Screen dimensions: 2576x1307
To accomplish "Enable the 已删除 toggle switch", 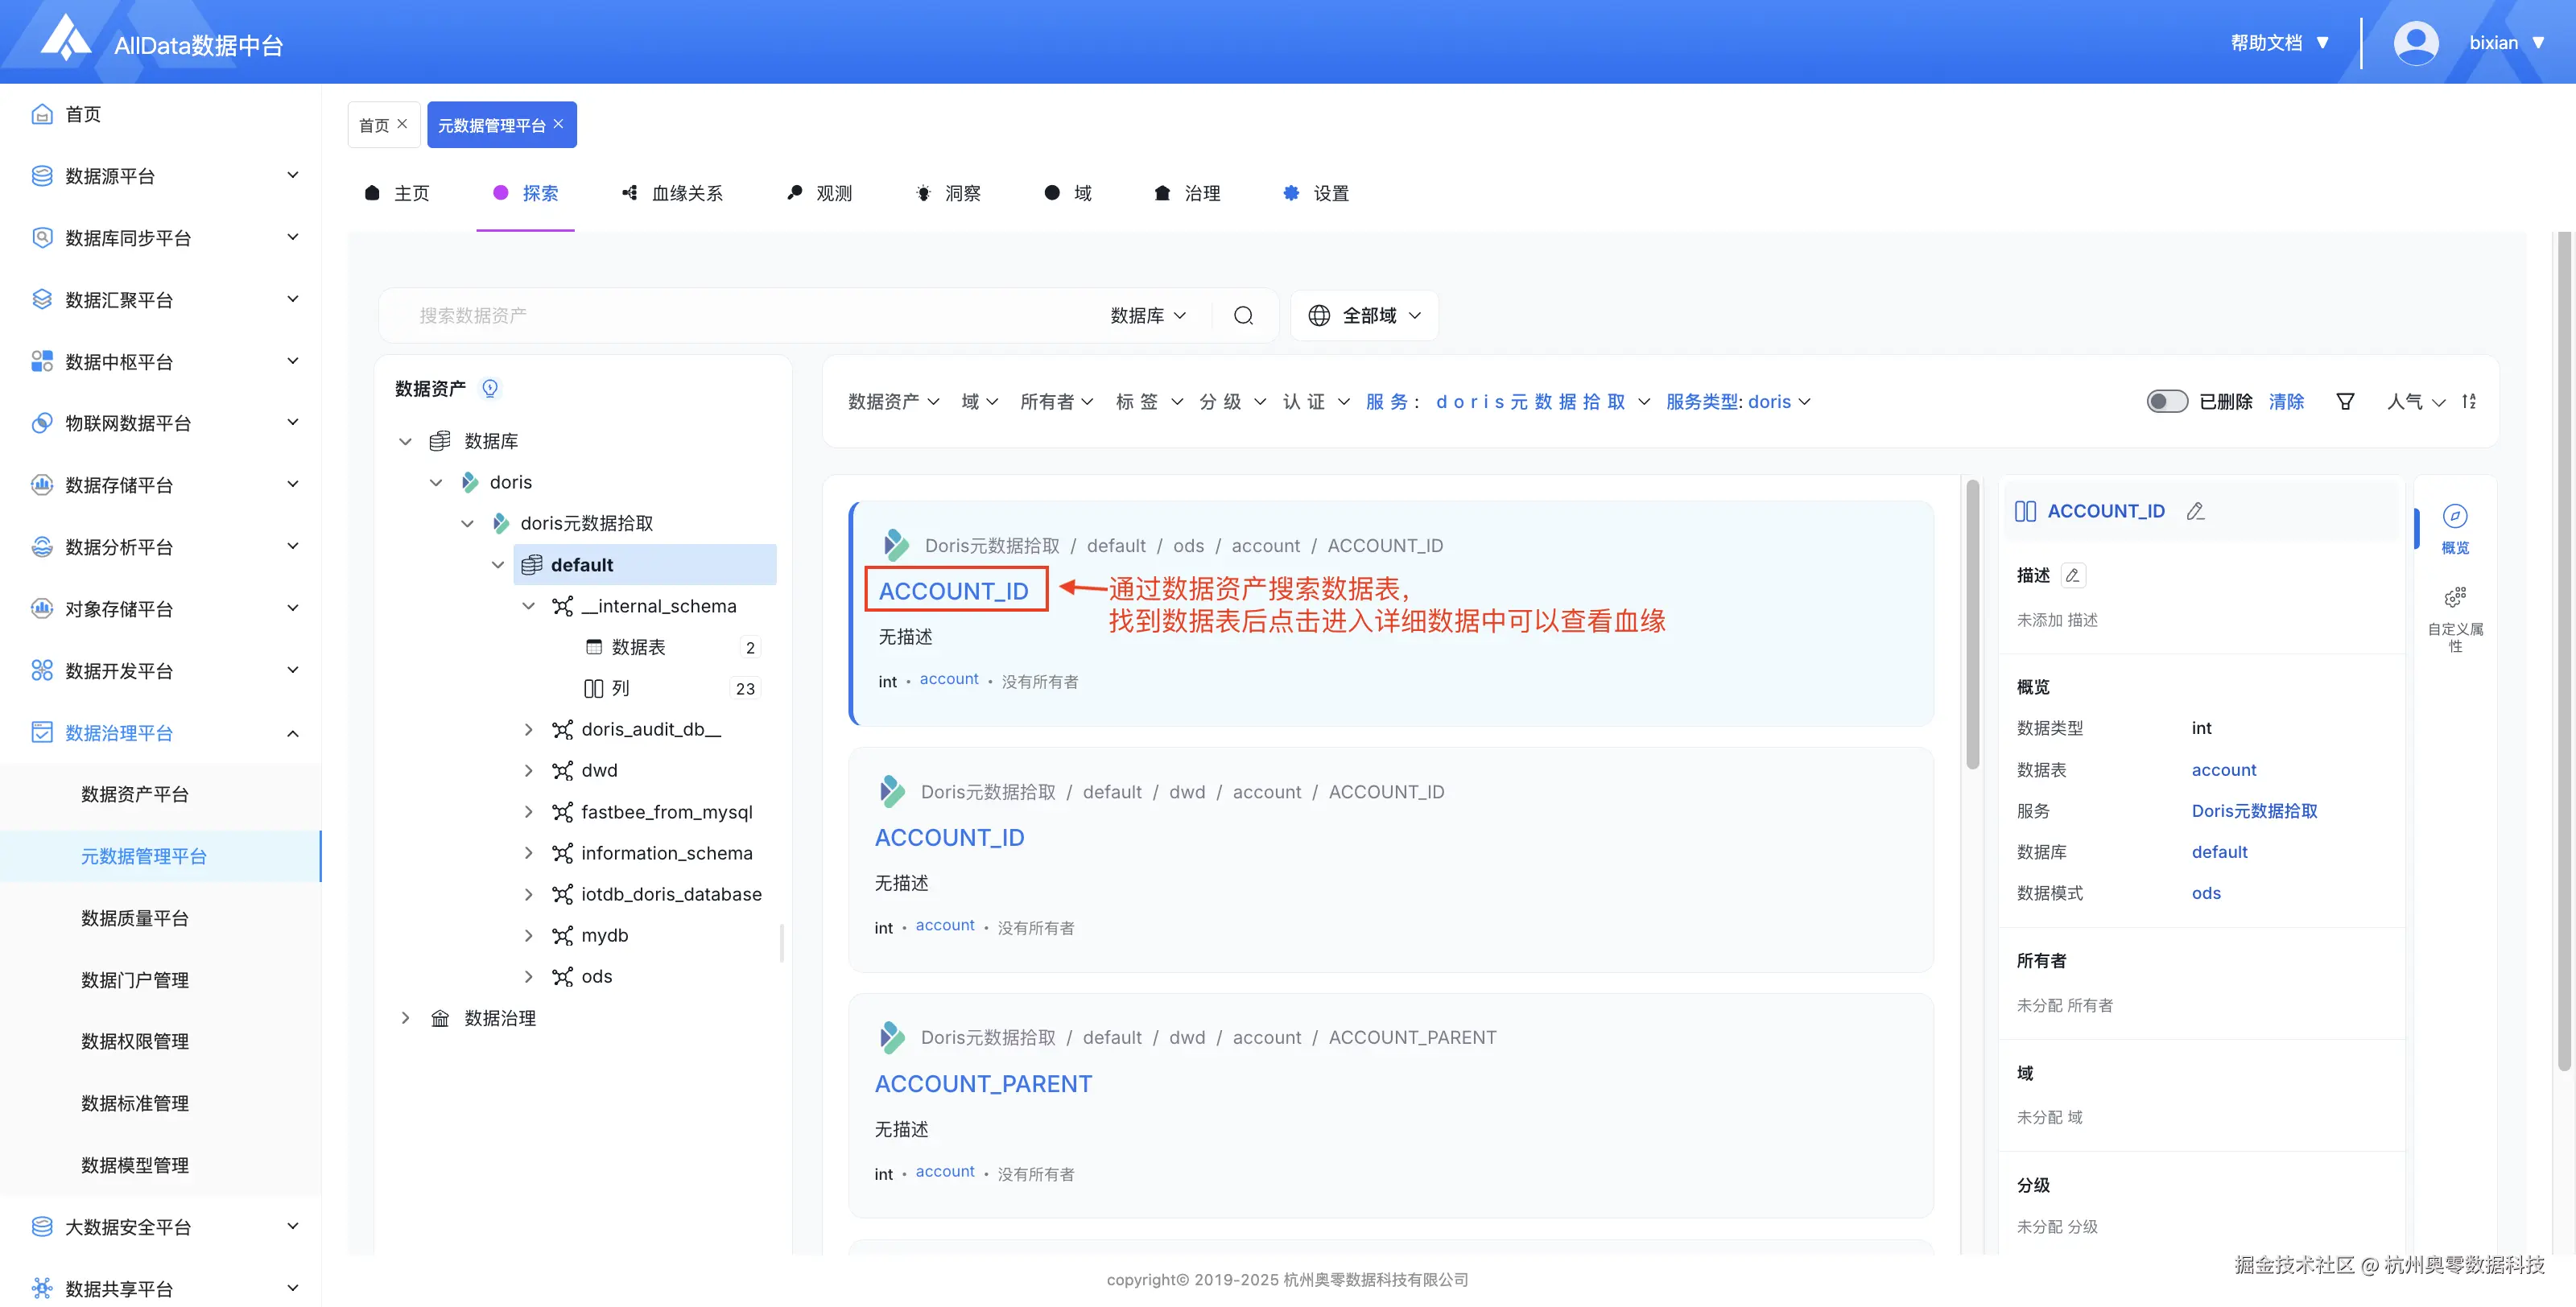I will pos(2167,401).
